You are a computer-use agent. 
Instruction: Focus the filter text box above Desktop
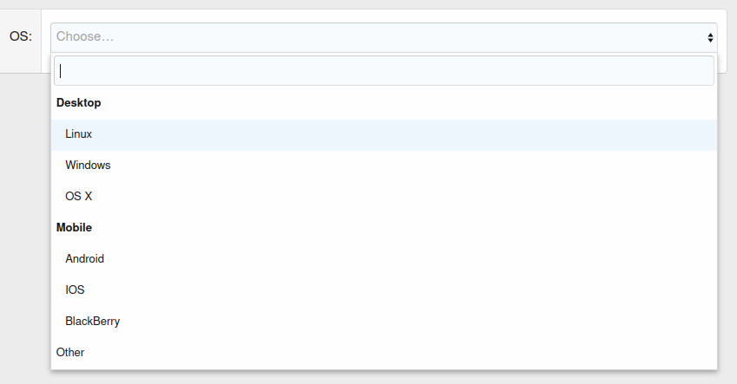pos(383,71)
